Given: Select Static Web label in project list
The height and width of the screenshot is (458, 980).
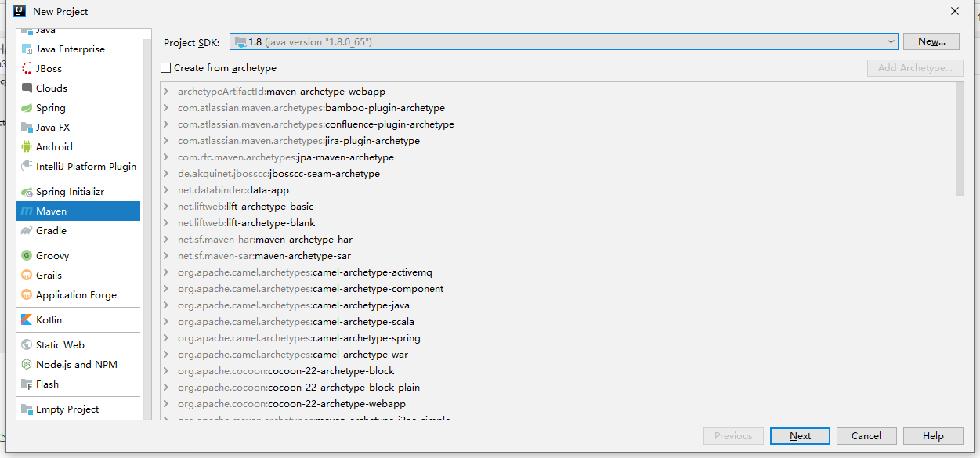Looking at the screenshot, I should tap(60, 344).
